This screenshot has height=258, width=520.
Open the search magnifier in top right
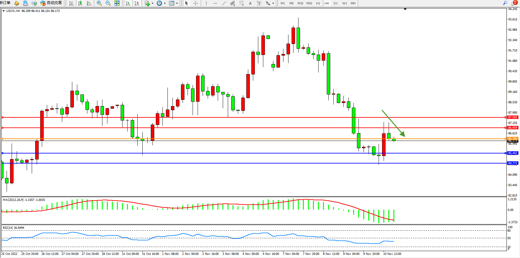505,3
